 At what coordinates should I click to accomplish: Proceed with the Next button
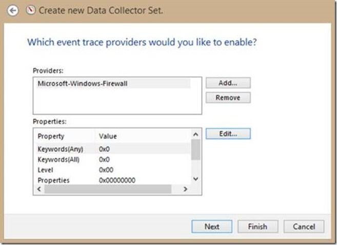click(212, 227)
